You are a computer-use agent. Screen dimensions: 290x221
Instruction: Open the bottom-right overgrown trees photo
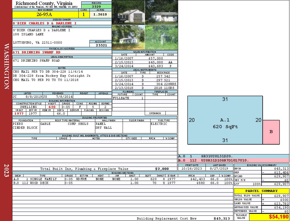pyautogui.click(x=161, y=37)
